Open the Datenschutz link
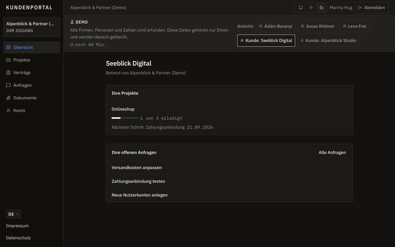395x247 pixels. point(18,238)
